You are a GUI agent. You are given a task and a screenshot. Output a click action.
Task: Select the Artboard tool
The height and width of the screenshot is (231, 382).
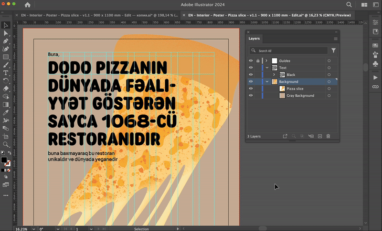6,136
